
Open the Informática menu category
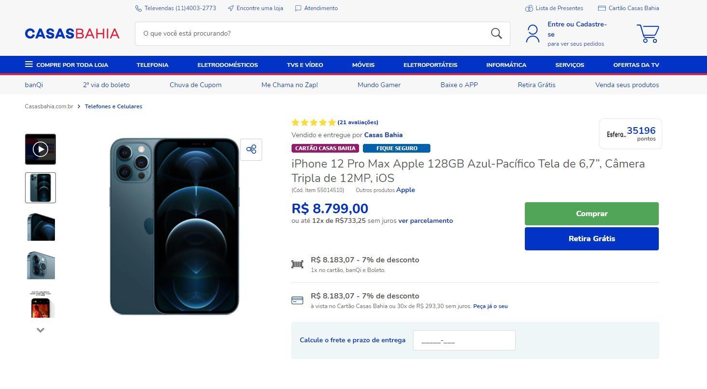pos(506,65)
